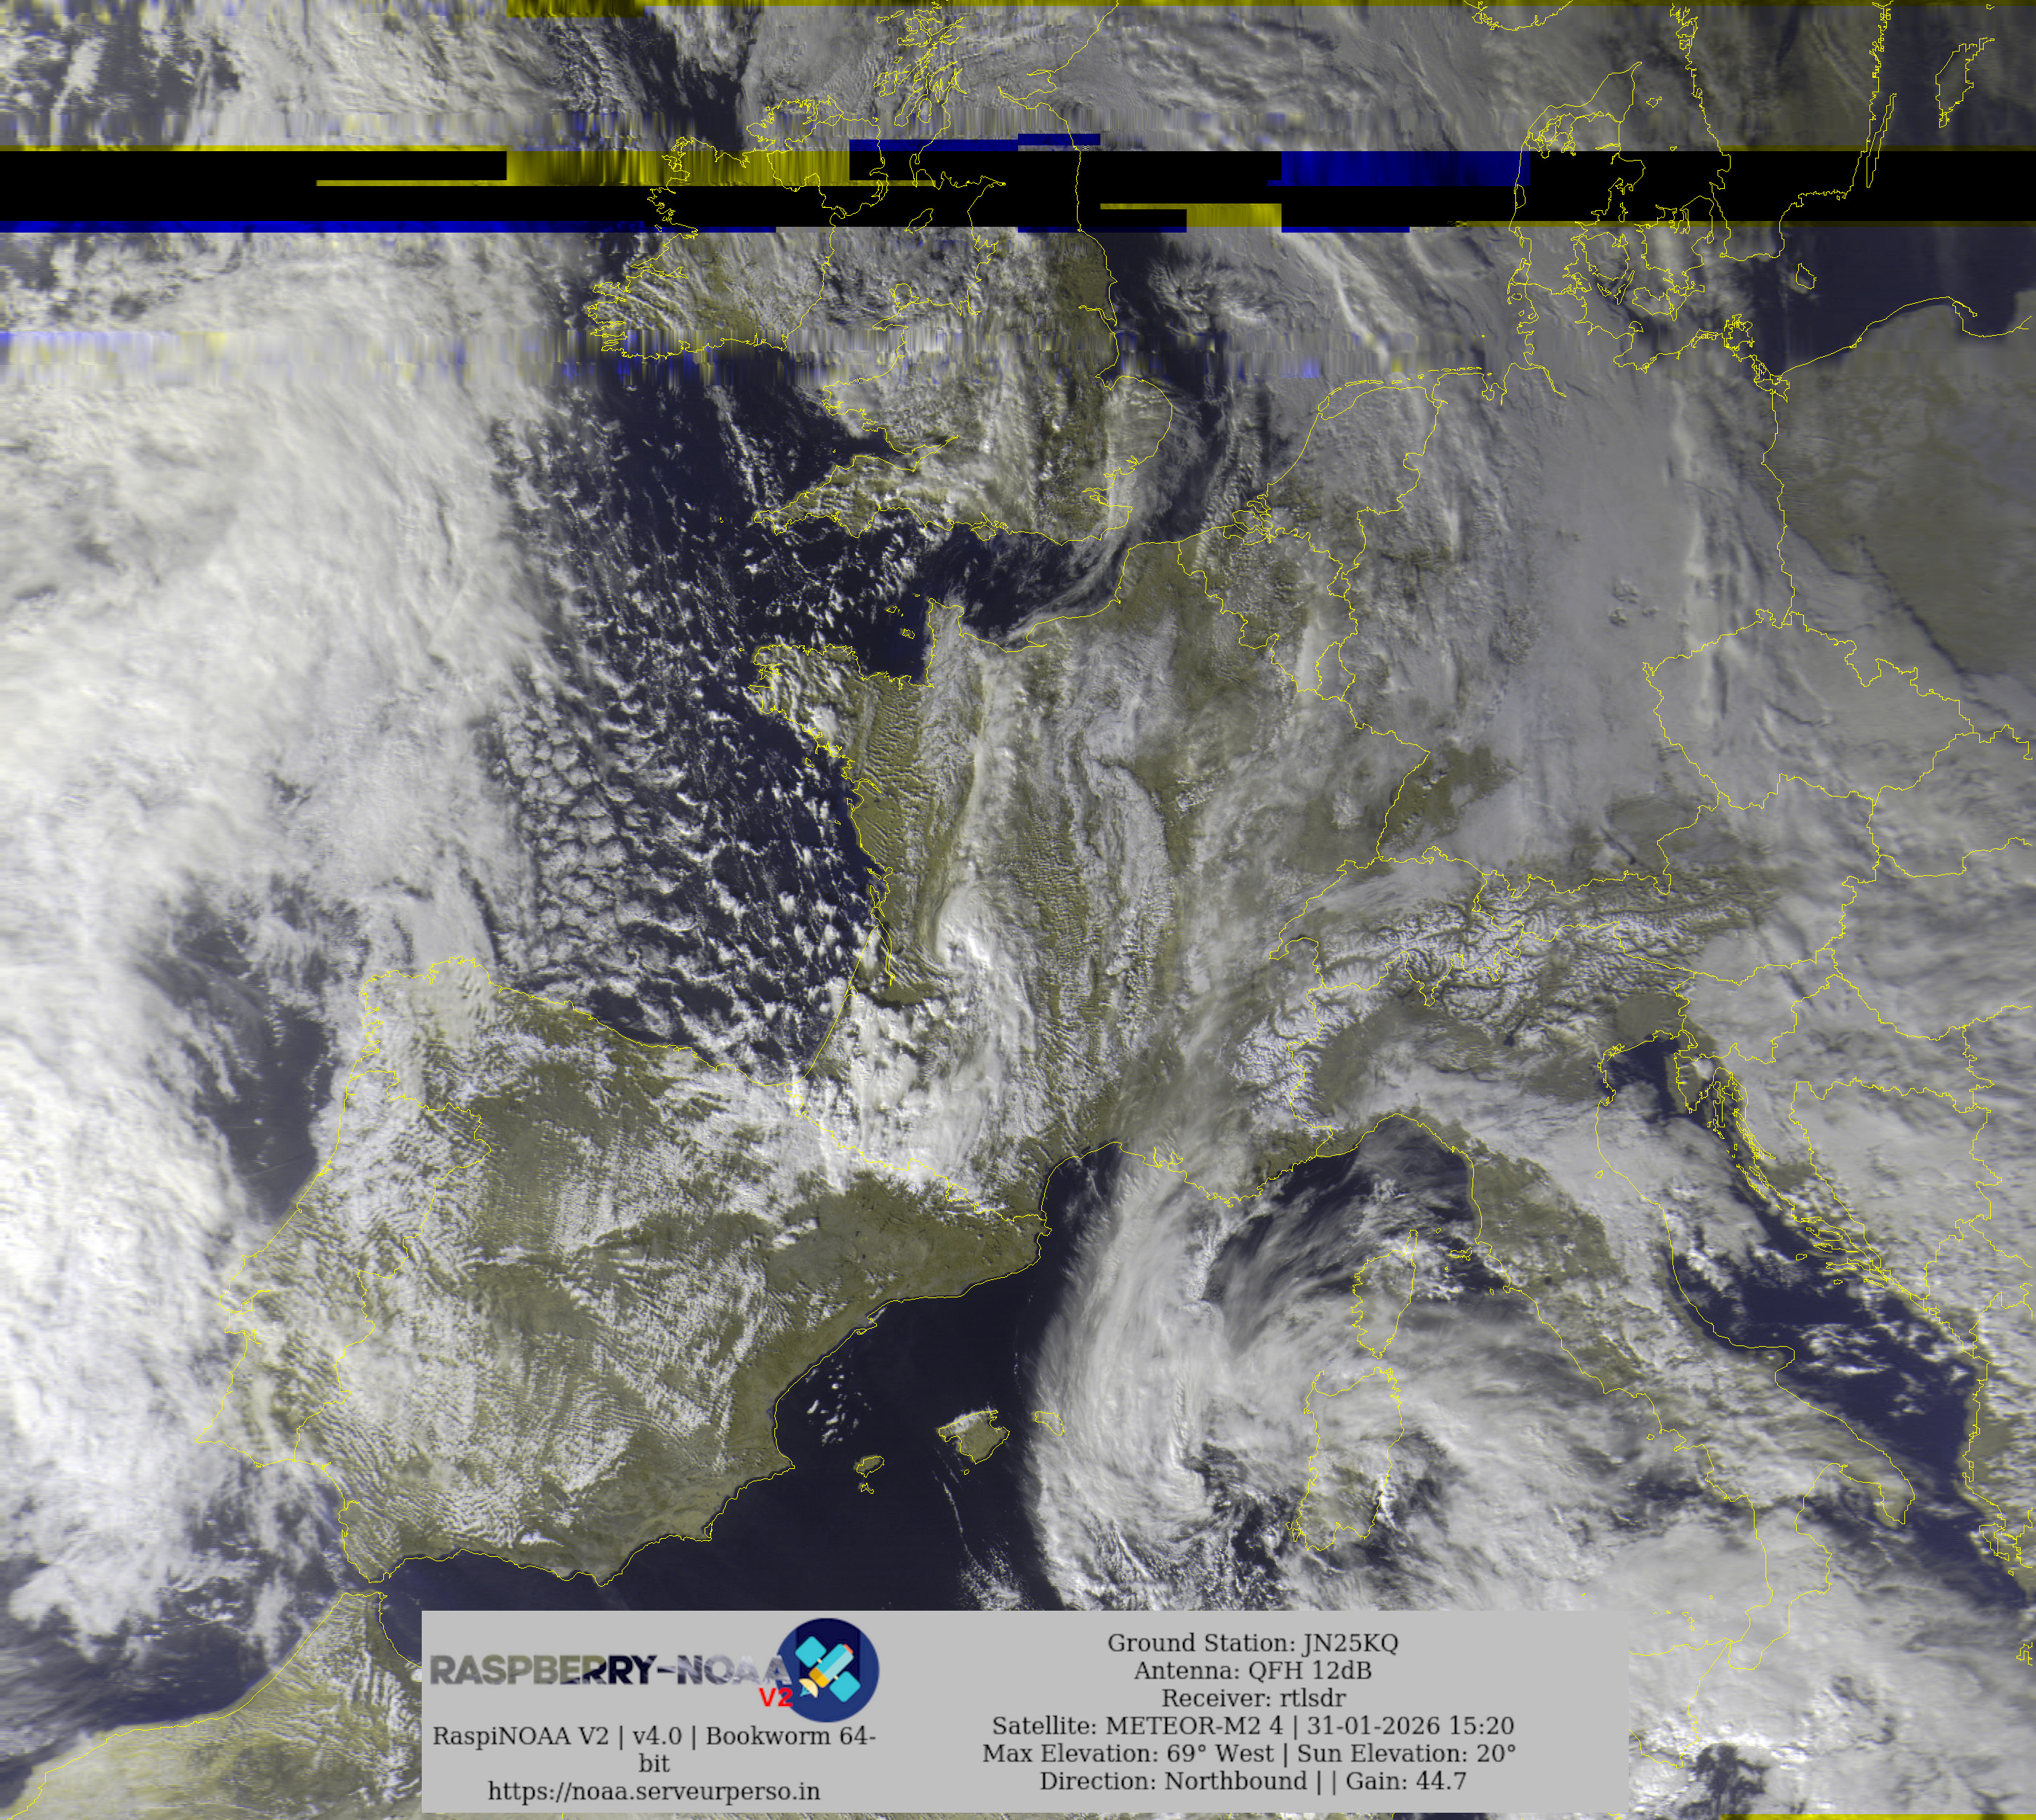Click the Antenna QFH 12dB line

click(x=1251, y=1670)
